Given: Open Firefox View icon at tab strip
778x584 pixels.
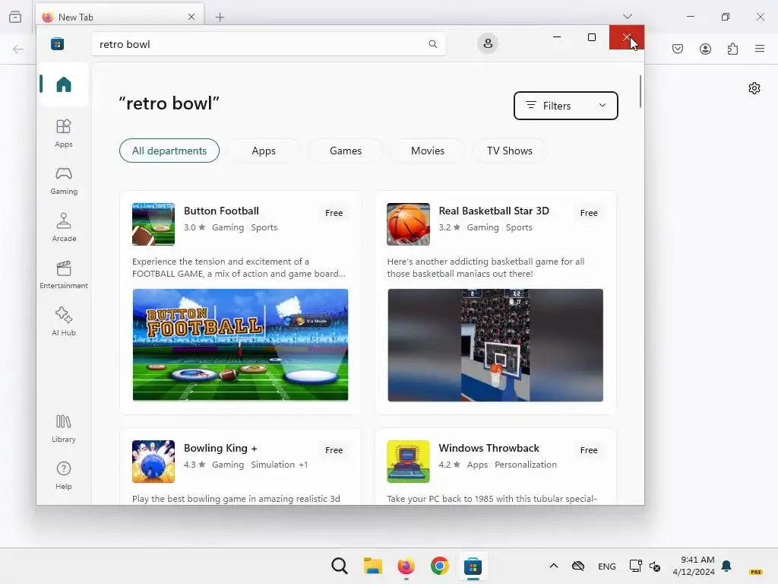Looking at the screenshot, I should (15, 17).
